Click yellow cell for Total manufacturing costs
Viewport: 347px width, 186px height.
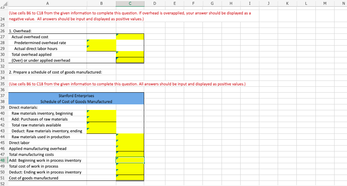click(x=130, y=154)
